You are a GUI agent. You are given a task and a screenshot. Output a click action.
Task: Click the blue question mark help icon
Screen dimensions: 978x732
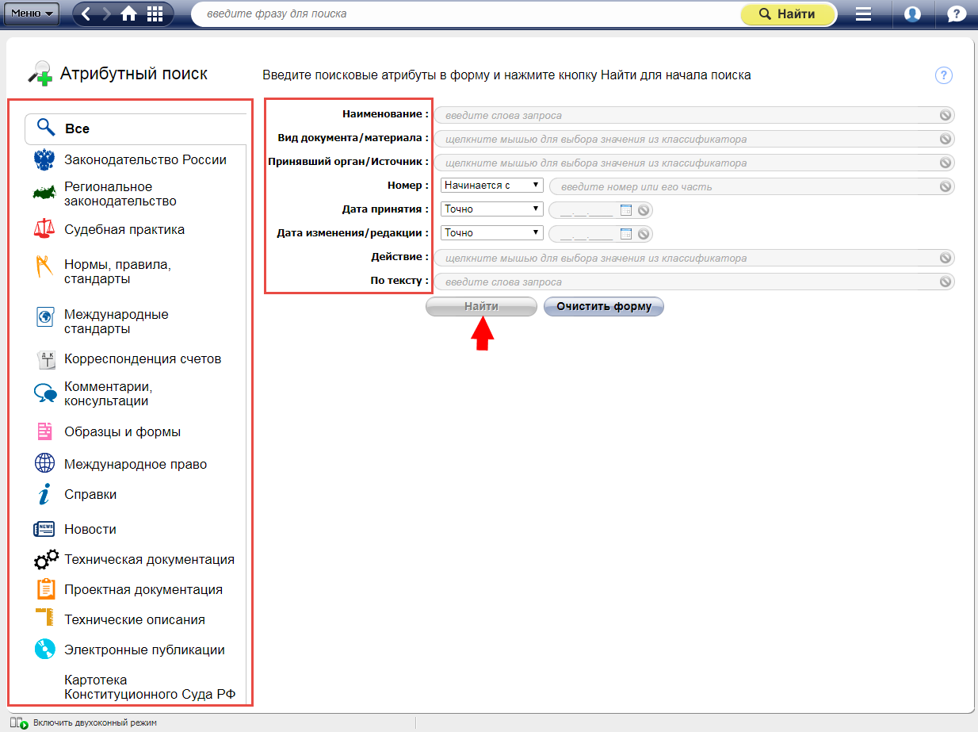(x=943, y=75)
